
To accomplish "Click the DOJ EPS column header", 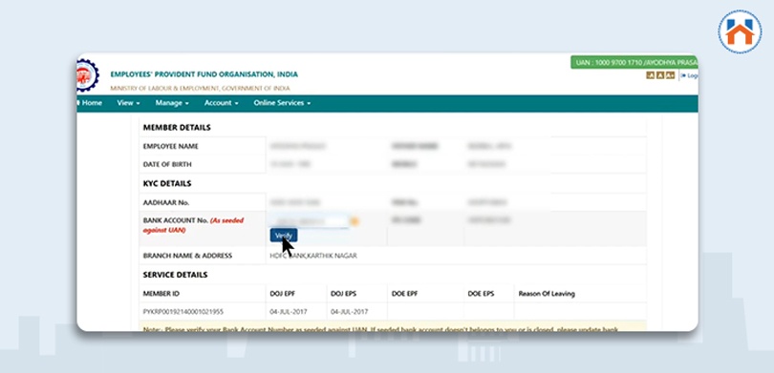I will point(344,294).
